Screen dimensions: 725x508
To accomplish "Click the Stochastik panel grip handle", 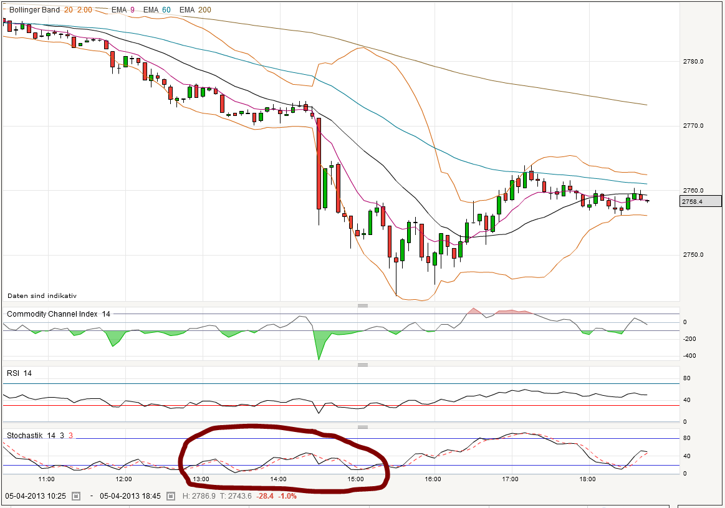I will coord(364,427).
